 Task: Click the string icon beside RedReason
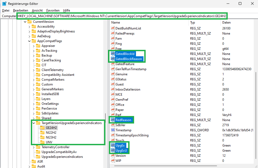point(113,120)
